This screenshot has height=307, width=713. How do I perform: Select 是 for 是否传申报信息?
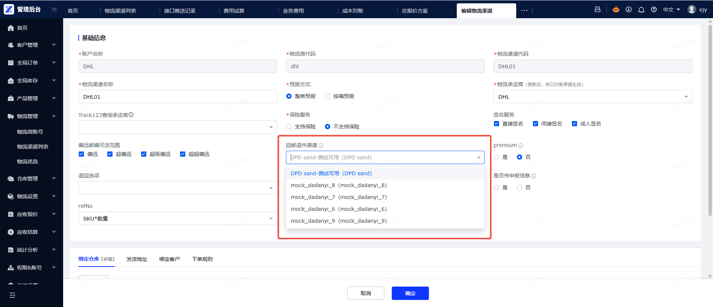[497, 187]
